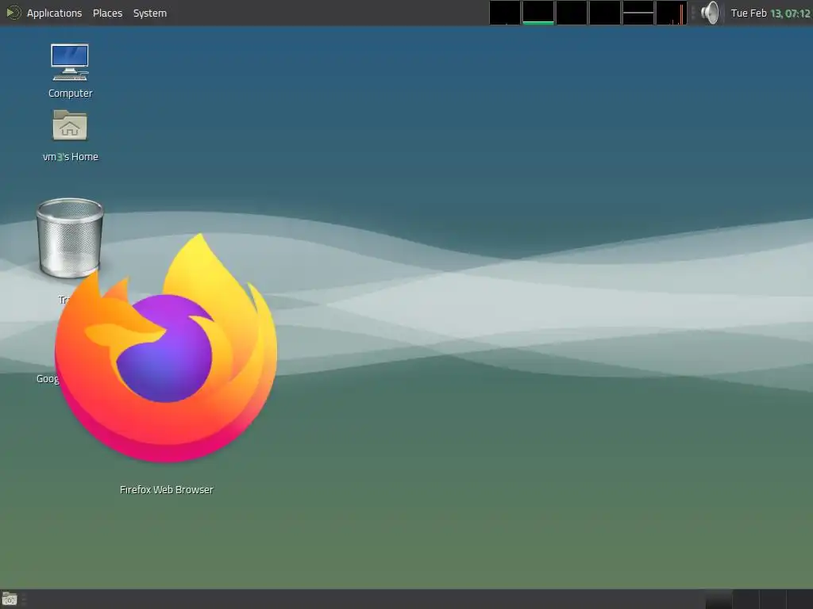Open the Places menu
Screen dimensions: 813x609
pyautogui.click(x=107, y=13)
